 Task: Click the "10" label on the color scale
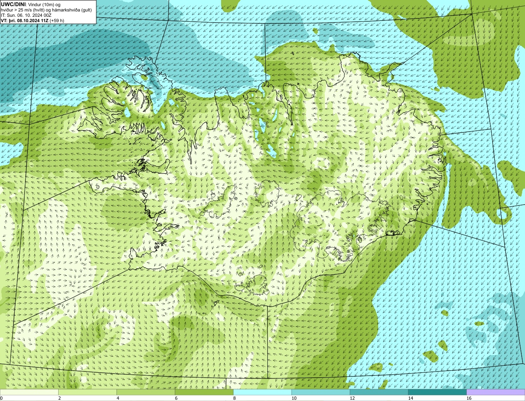tap(294, 398)
